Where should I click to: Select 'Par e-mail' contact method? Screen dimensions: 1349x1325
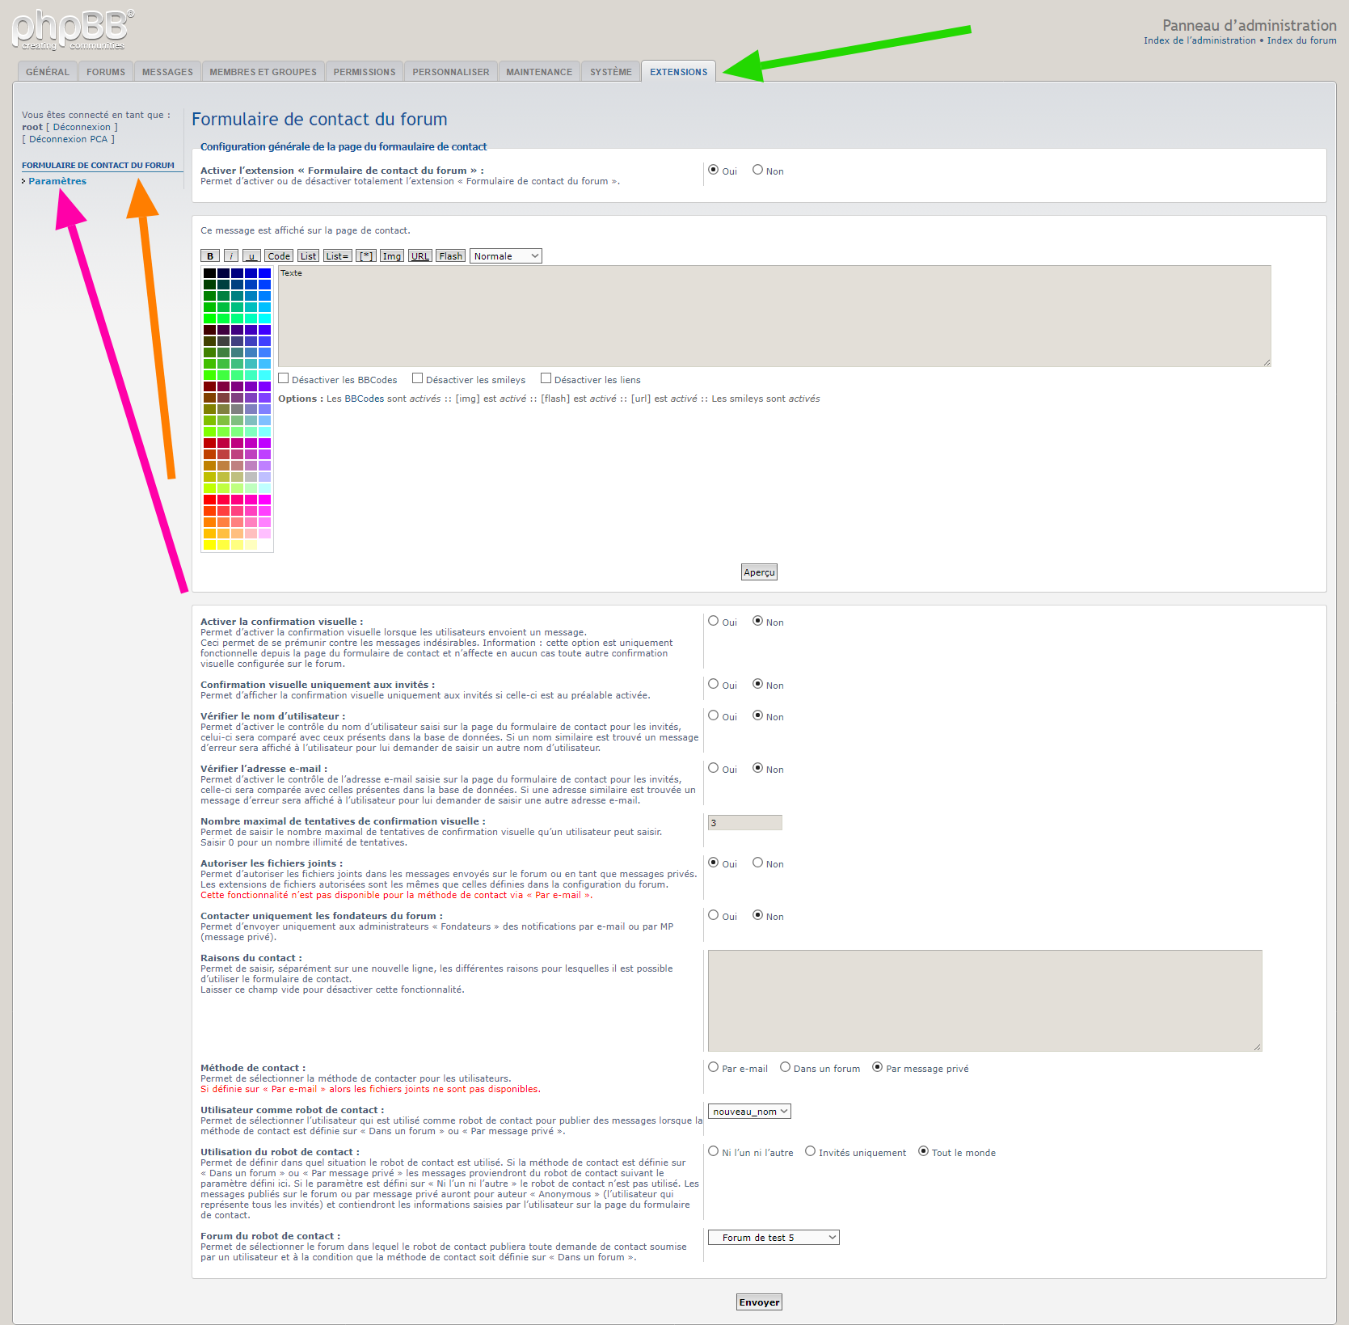pyautogui.click(x=714, y=1067)
